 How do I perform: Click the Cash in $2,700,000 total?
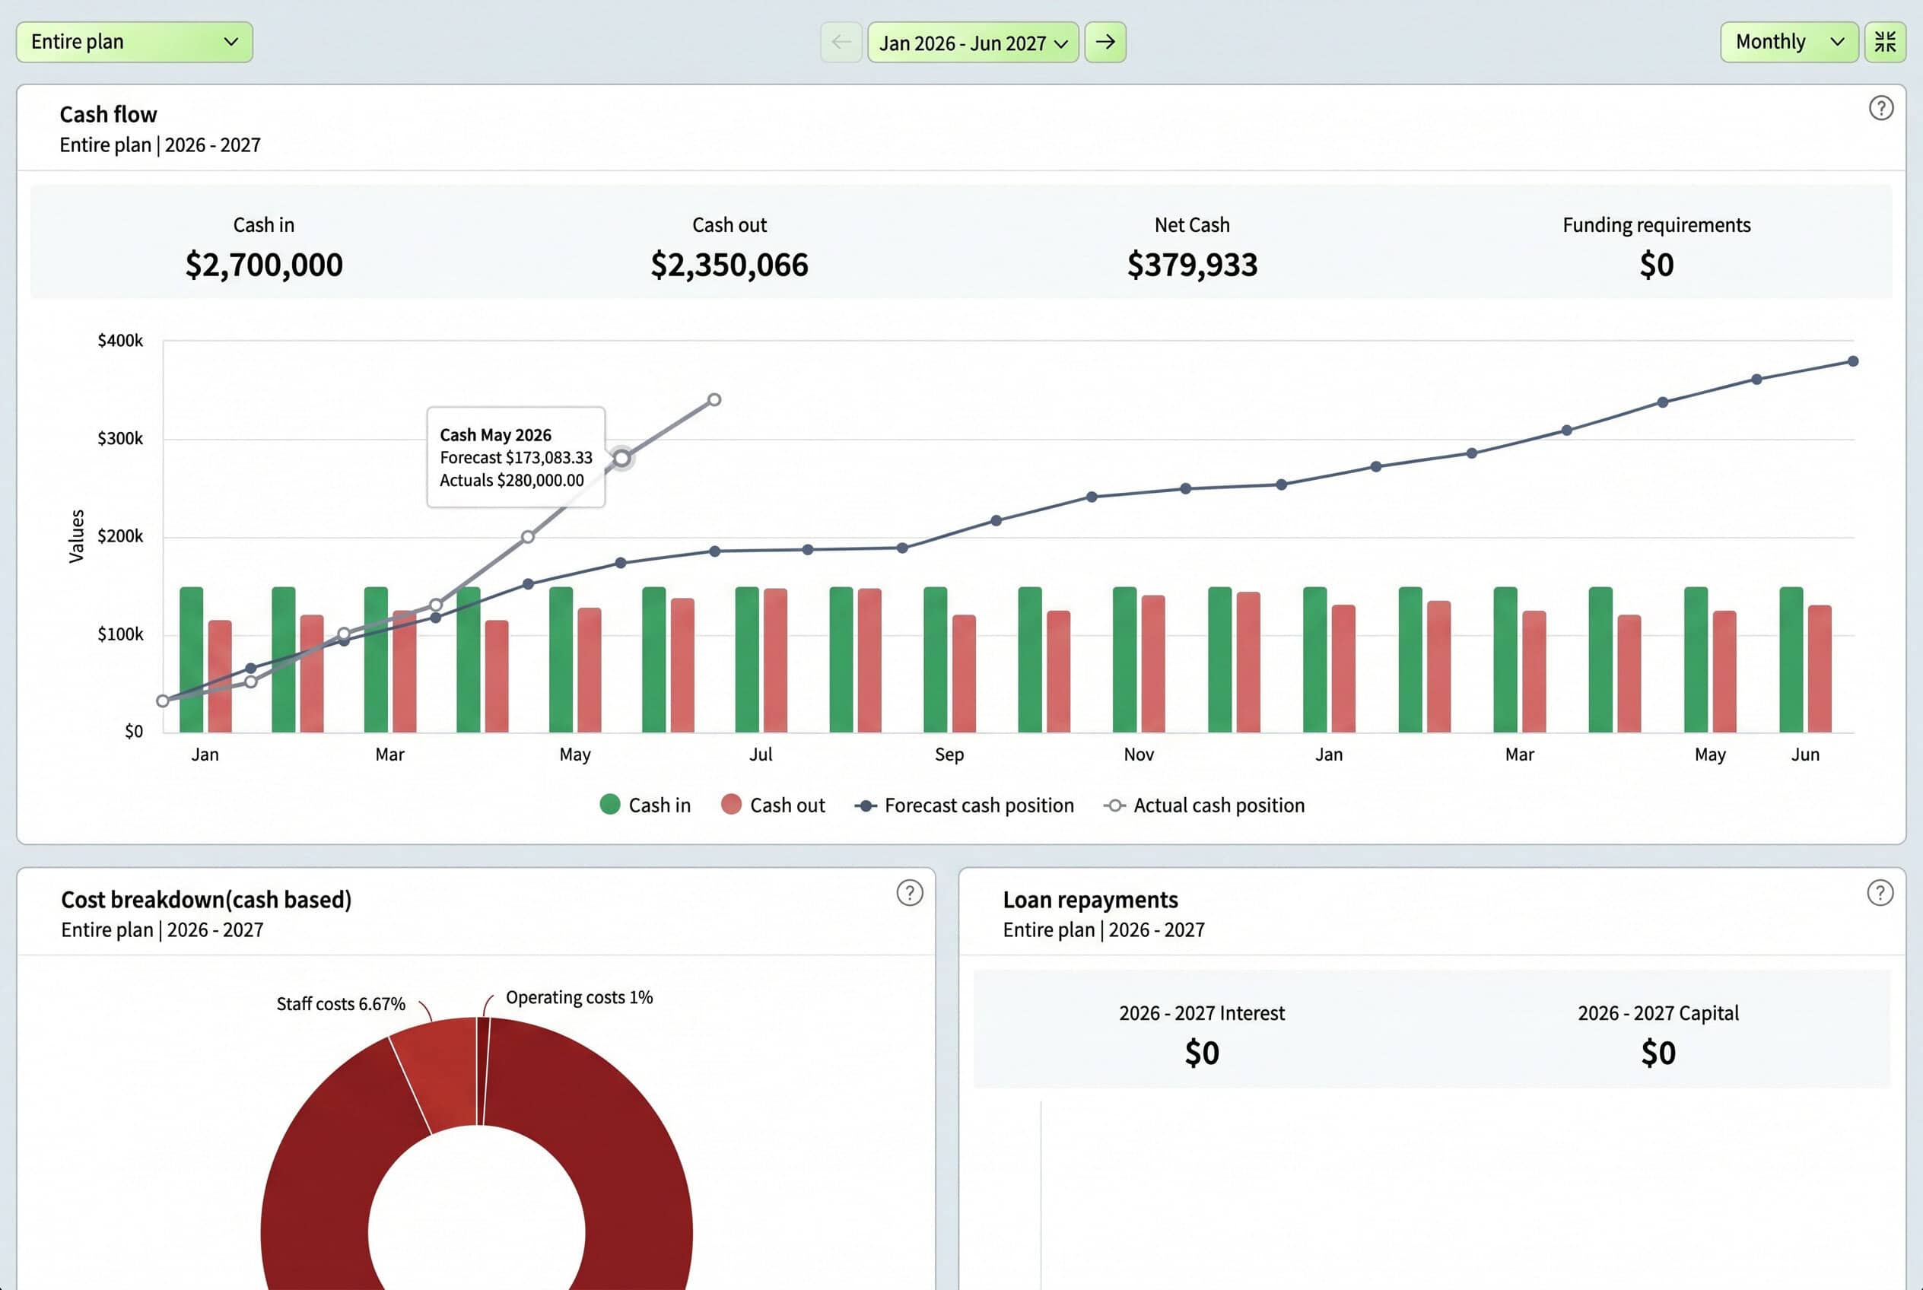coord(264,265)
